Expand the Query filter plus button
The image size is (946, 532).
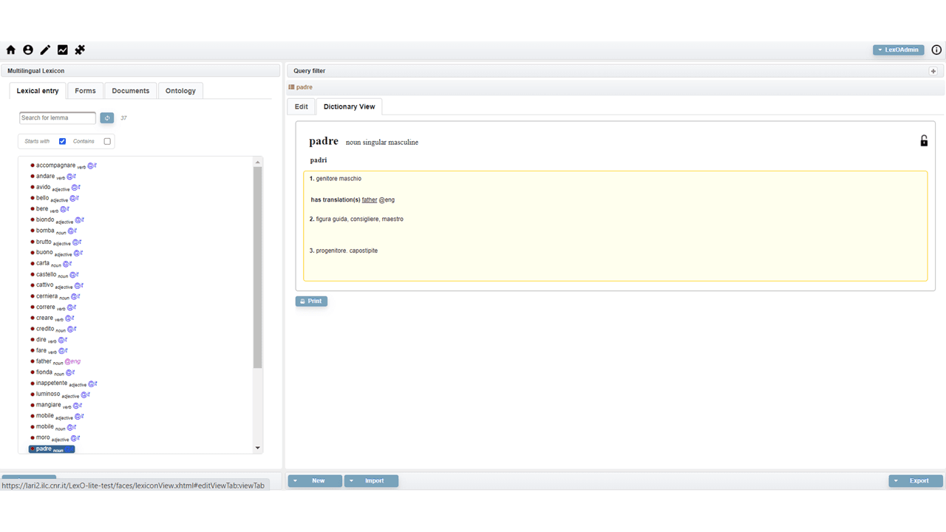(933, 71)
